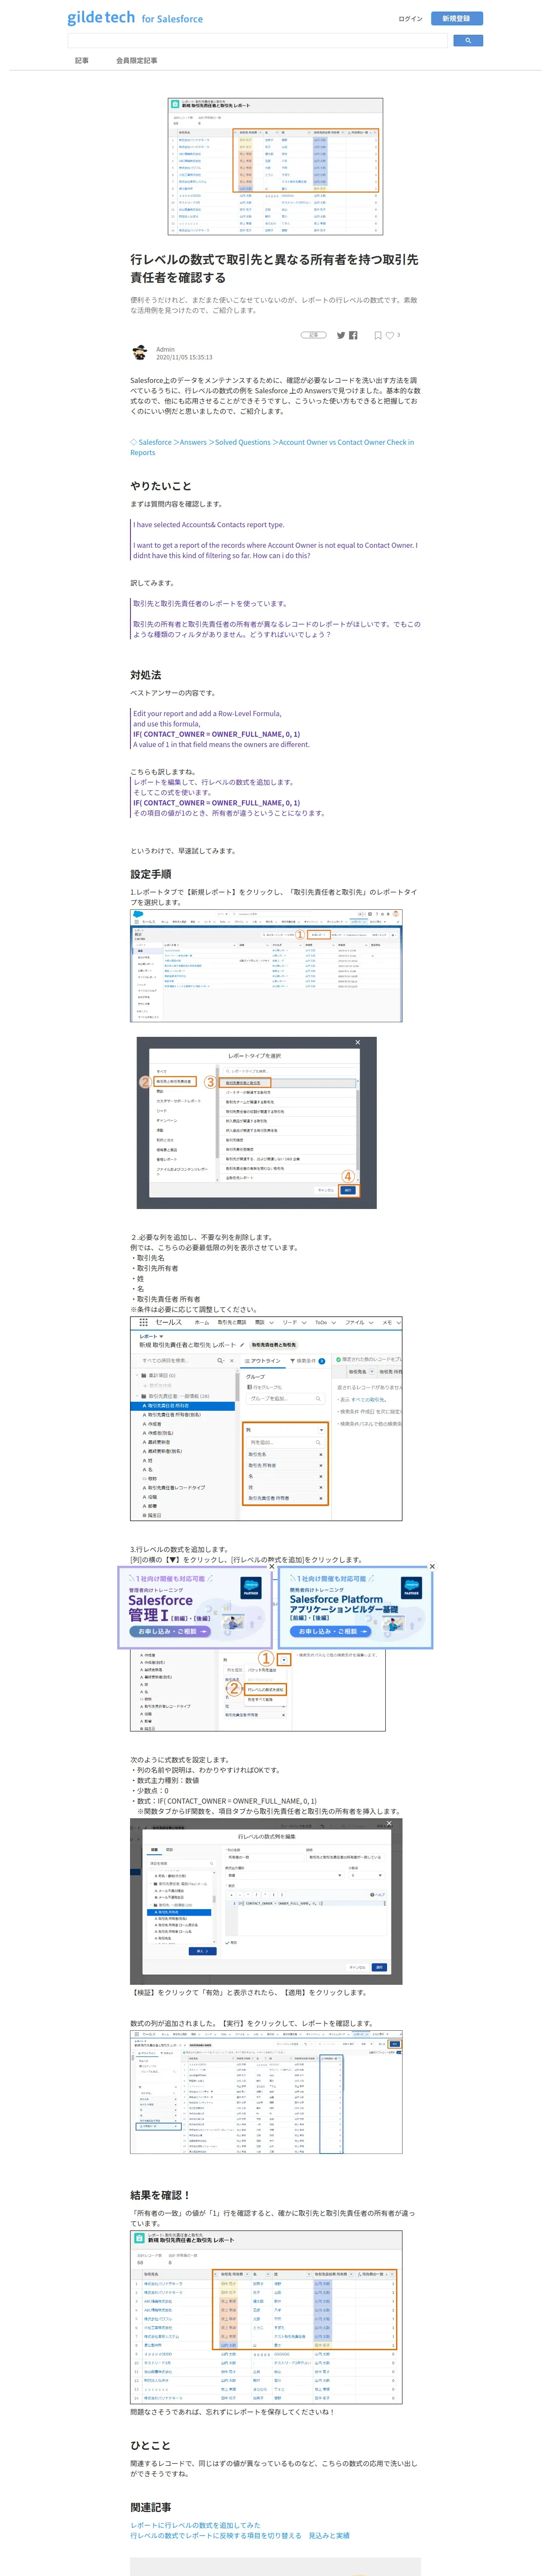The height and width of the screenshot is (2576, 551).
Task: Open related article レポートに行レベルの数式を追加してみた
Action: 195,2525
